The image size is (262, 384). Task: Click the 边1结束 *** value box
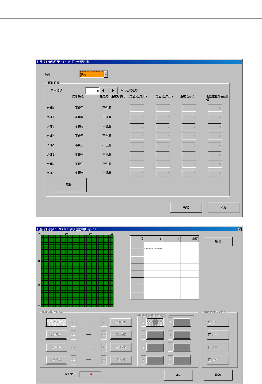(104, 322)
